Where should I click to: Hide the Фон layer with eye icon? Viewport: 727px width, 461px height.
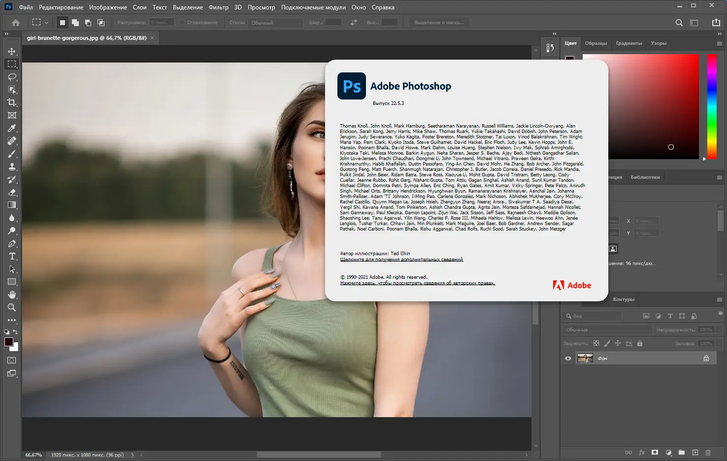[568, 359]
